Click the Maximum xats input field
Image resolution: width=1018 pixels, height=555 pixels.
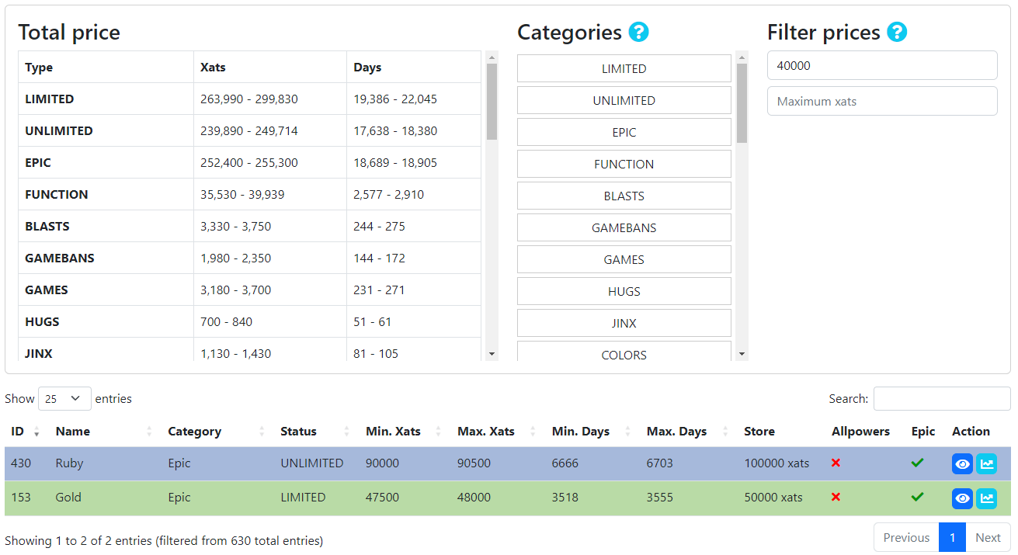[x=881, y=101]
